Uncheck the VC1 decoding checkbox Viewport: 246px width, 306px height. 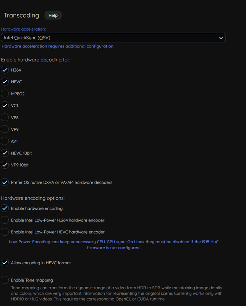pyautogui.click(x=5, y=106)
